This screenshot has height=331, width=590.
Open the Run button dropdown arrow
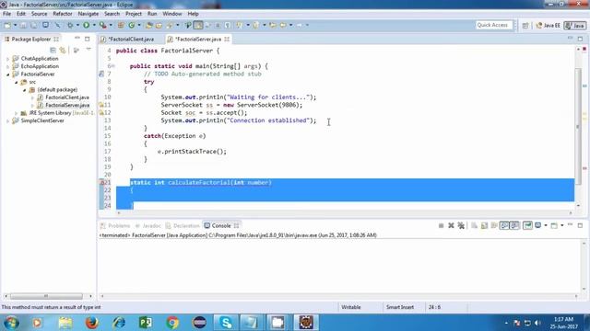pyautogui.click(x=94, y=25)
